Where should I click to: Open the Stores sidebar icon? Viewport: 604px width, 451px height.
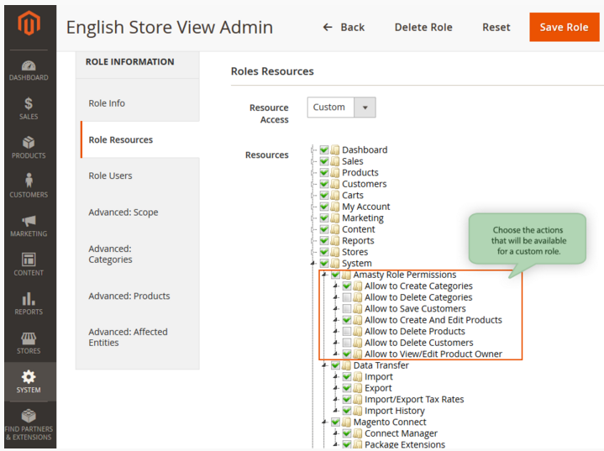pyautogui.click(x=29, y=338)
